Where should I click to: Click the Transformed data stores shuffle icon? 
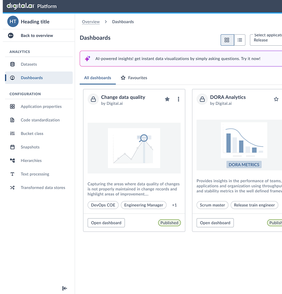click(13, 188)
